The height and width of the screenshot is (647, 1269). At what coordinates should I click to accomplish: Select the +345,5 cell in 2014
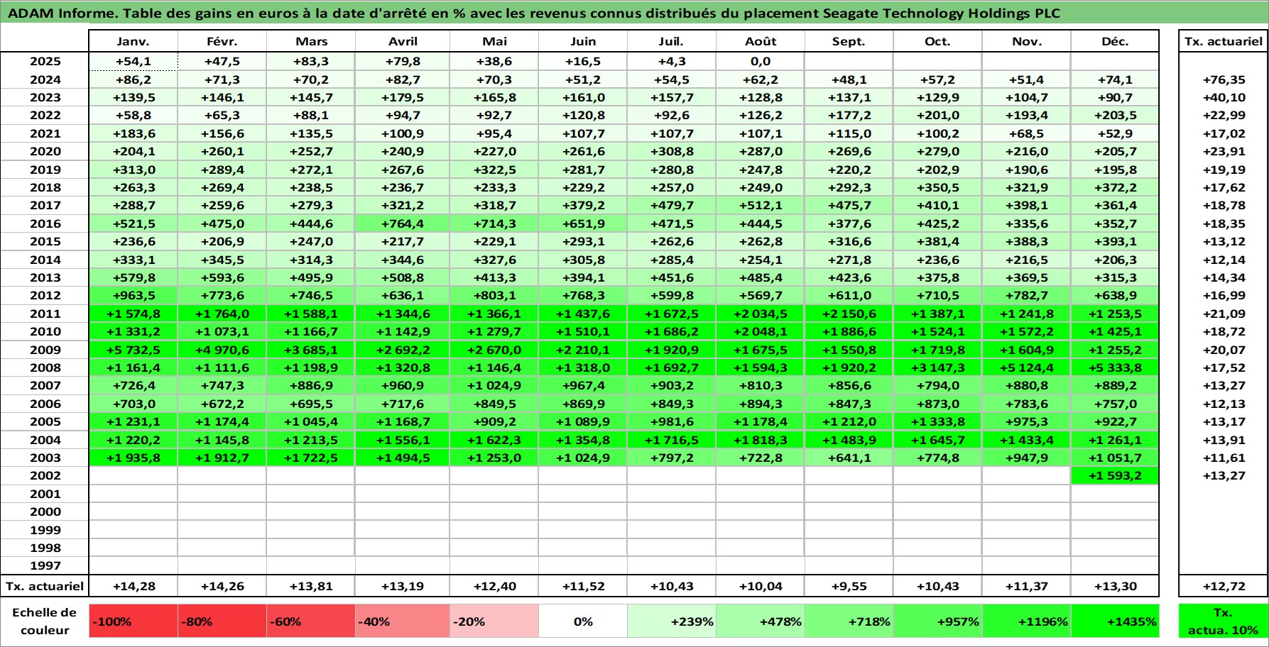click(x=222, y=260)
